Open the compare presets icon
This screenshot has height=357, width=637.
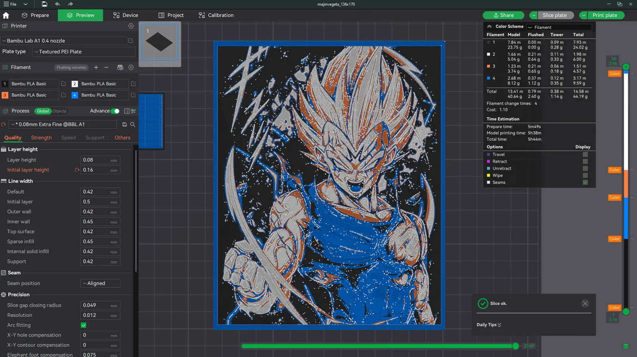(x=133, y=111)
